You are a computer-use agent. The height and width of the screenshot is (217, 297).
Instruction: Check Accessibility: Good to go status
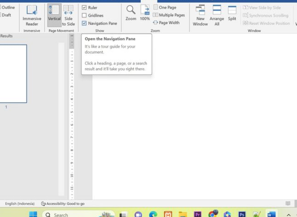tap(62, 204)
